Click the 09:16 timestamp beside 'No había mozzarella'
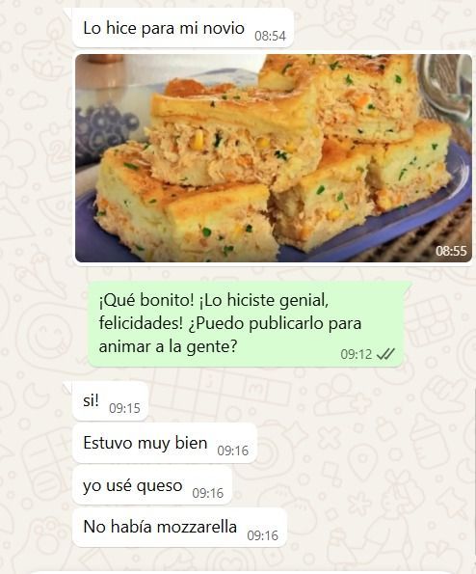This screenshot has height=574, width=476. [262, 535]
